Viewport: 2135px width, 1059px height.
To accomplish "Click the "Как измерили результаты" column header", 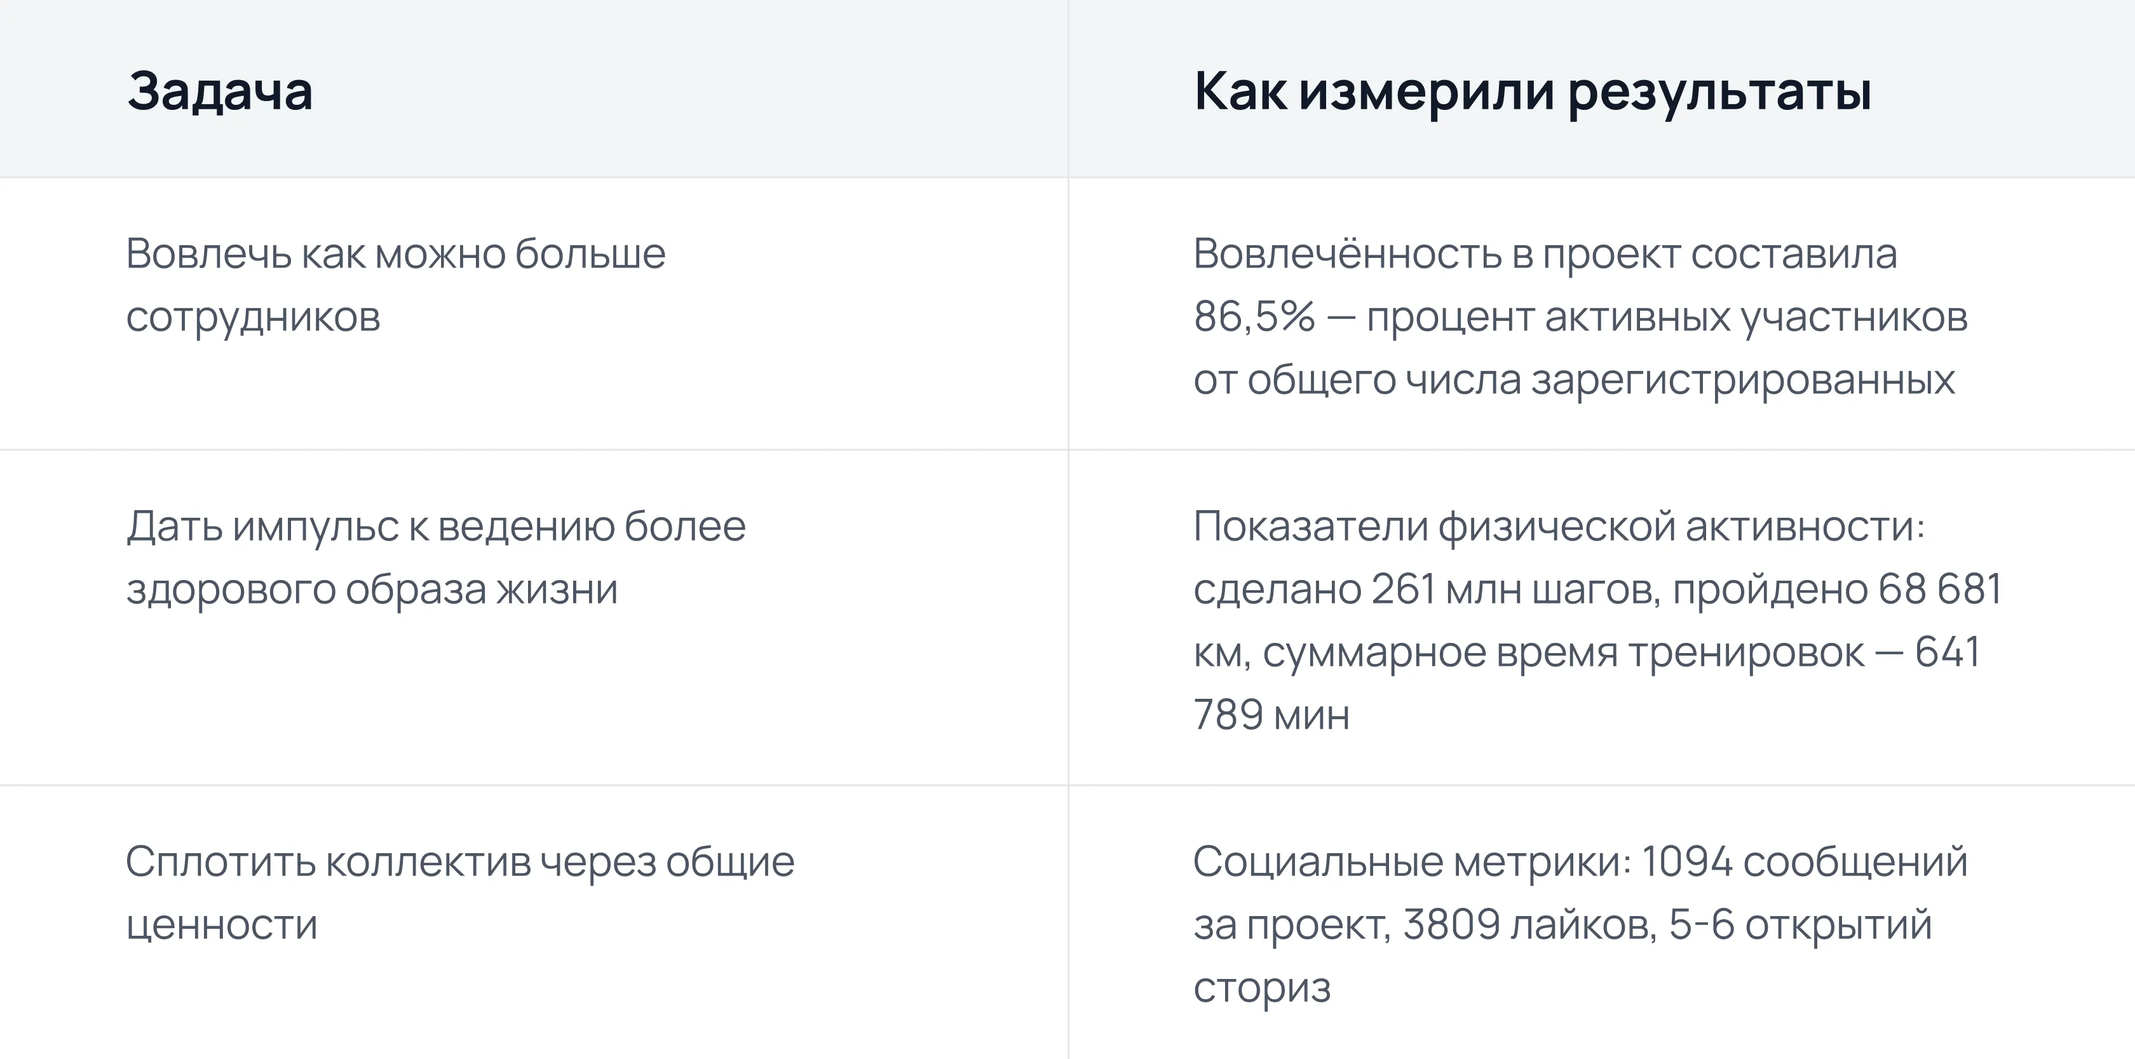I will click(1531, 91).
